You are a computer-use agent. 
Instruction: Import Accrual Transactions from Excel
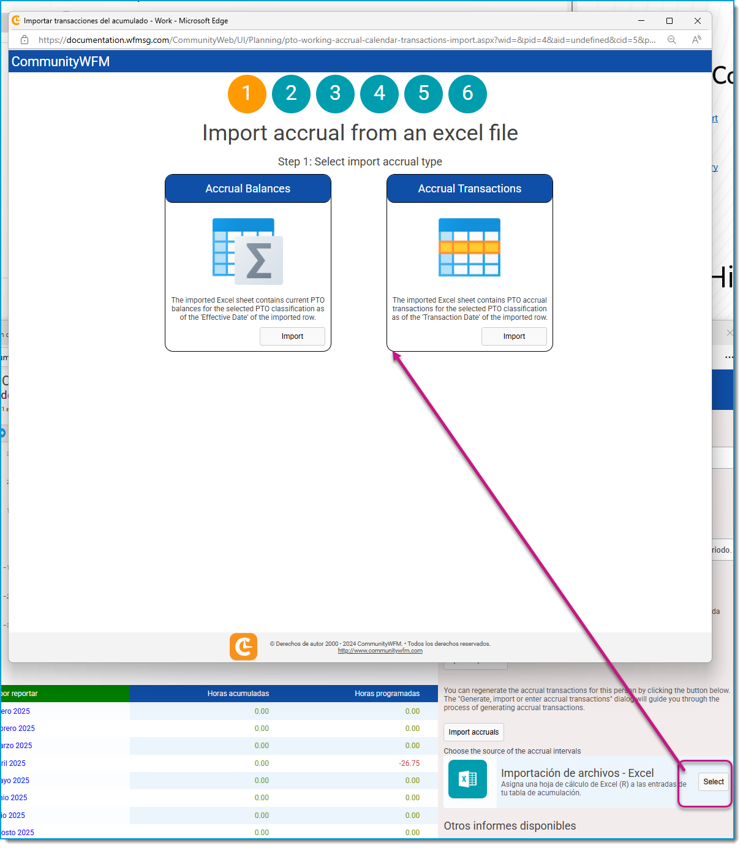514,336
